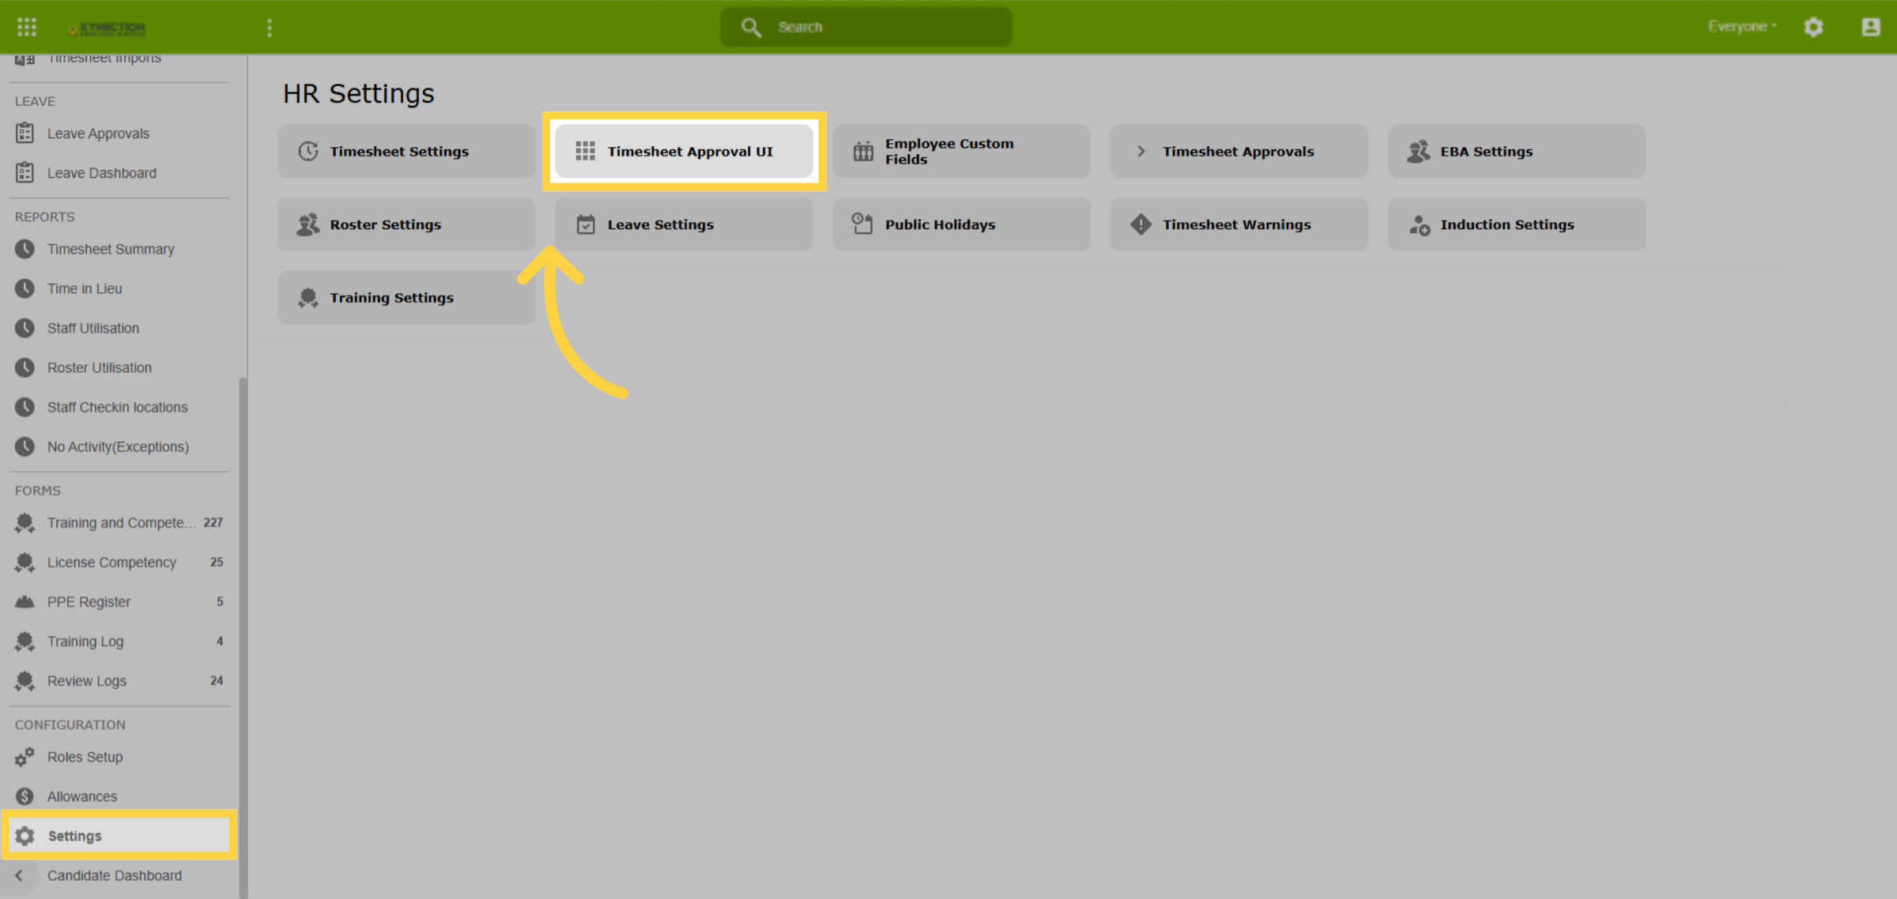Open Employee Custom Fields tile

click(x=961, y=151)
